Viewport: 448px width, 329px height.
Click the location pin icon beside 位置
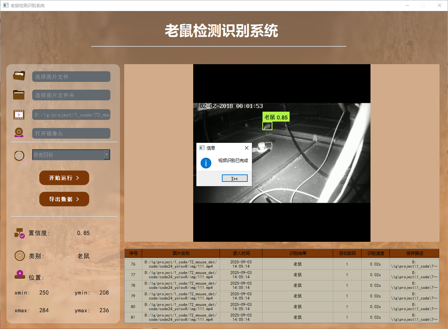coord(19,275)
